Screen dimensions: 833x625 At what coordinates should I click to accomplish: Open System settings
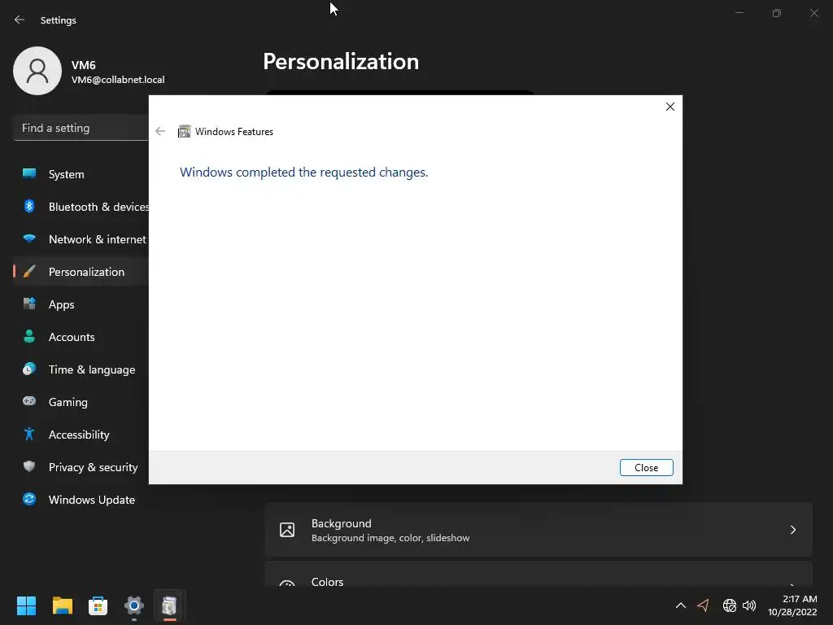pyautogui.click(x=81, y=174)
